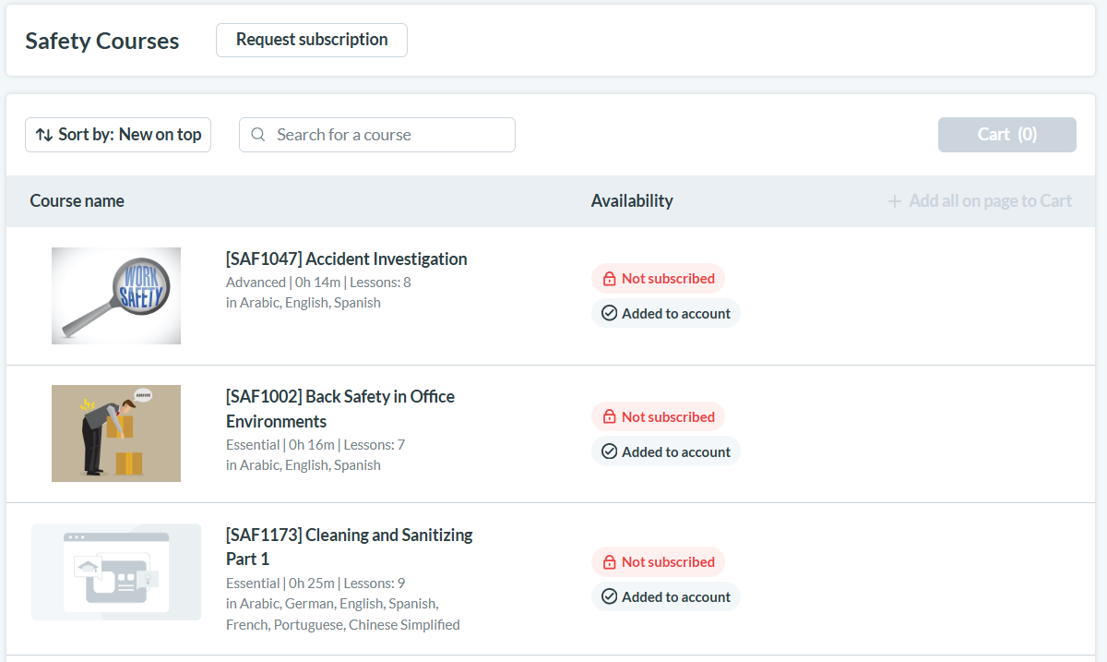
Task: Click lock icon in Accident Investigation row
Action: click(x=609, y=279)
